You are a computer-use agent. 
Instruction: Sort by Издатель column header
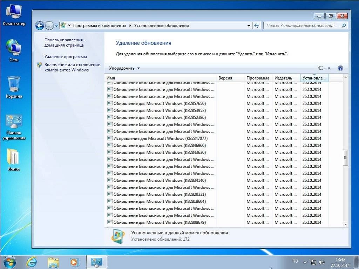click(286, 78)
